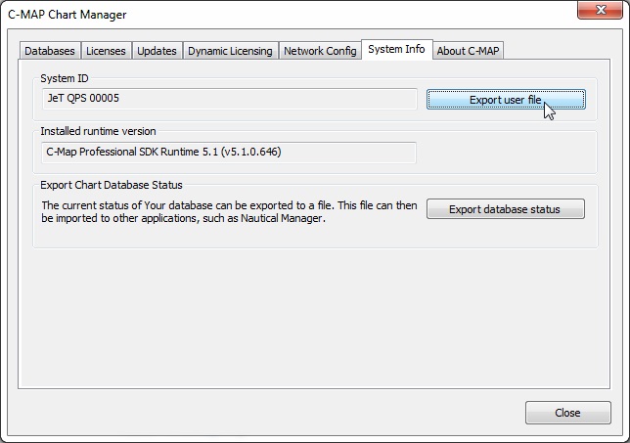Go to the Dynamic Licensing tab
The width and height of the screenshot is (630, 443).
(230, 51)
